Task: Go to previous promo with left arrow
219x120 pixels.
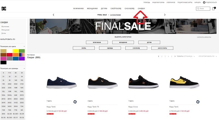Action: point(53,15)
